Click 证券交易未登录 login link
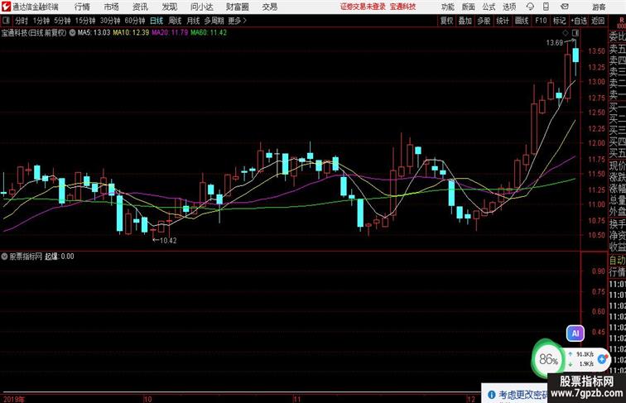This screenshot has height=403, width=626. click(363, 7)
